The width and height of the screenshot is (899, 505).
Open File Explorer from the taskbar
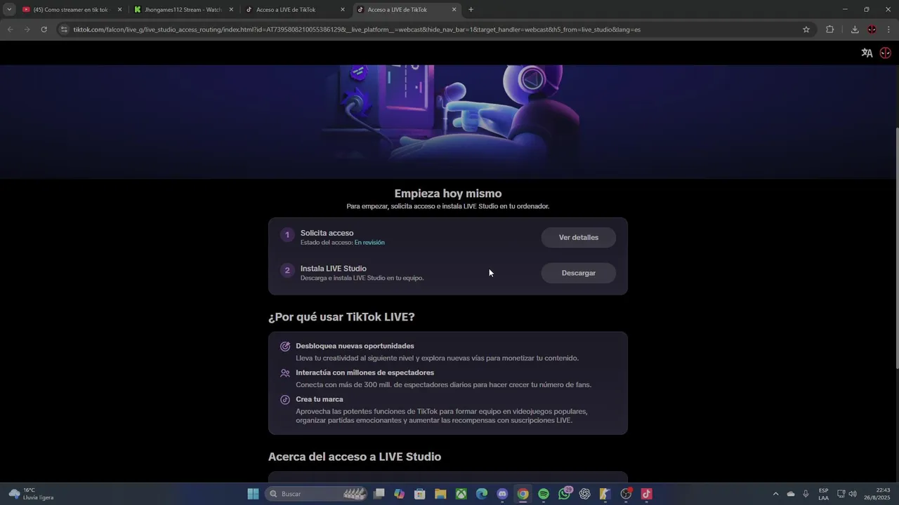click(x=440, y=494)
